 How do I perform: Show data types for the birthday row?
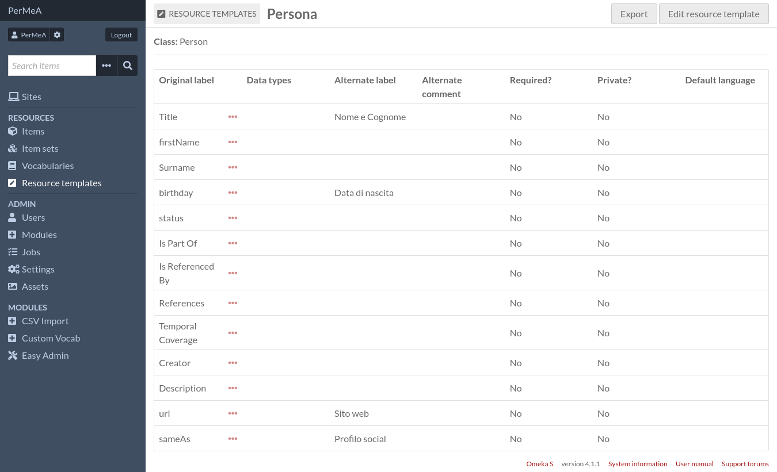233,193
